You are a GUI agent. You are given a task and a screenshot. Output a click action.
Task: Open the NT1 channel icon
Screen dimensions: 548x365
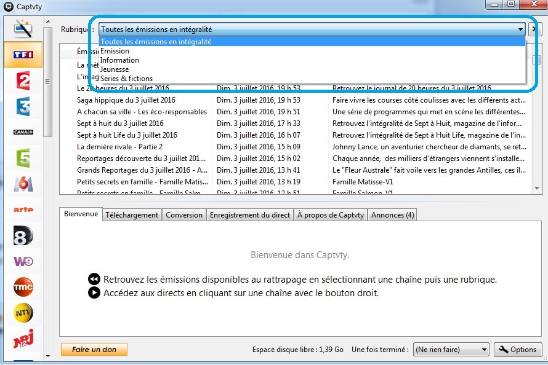pyautogui.click(x=23, y=313)
